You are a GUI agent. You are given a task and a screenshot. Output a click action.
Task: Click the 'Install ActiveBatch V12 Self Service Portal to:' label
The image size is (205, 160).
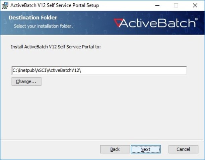[56, 47]
